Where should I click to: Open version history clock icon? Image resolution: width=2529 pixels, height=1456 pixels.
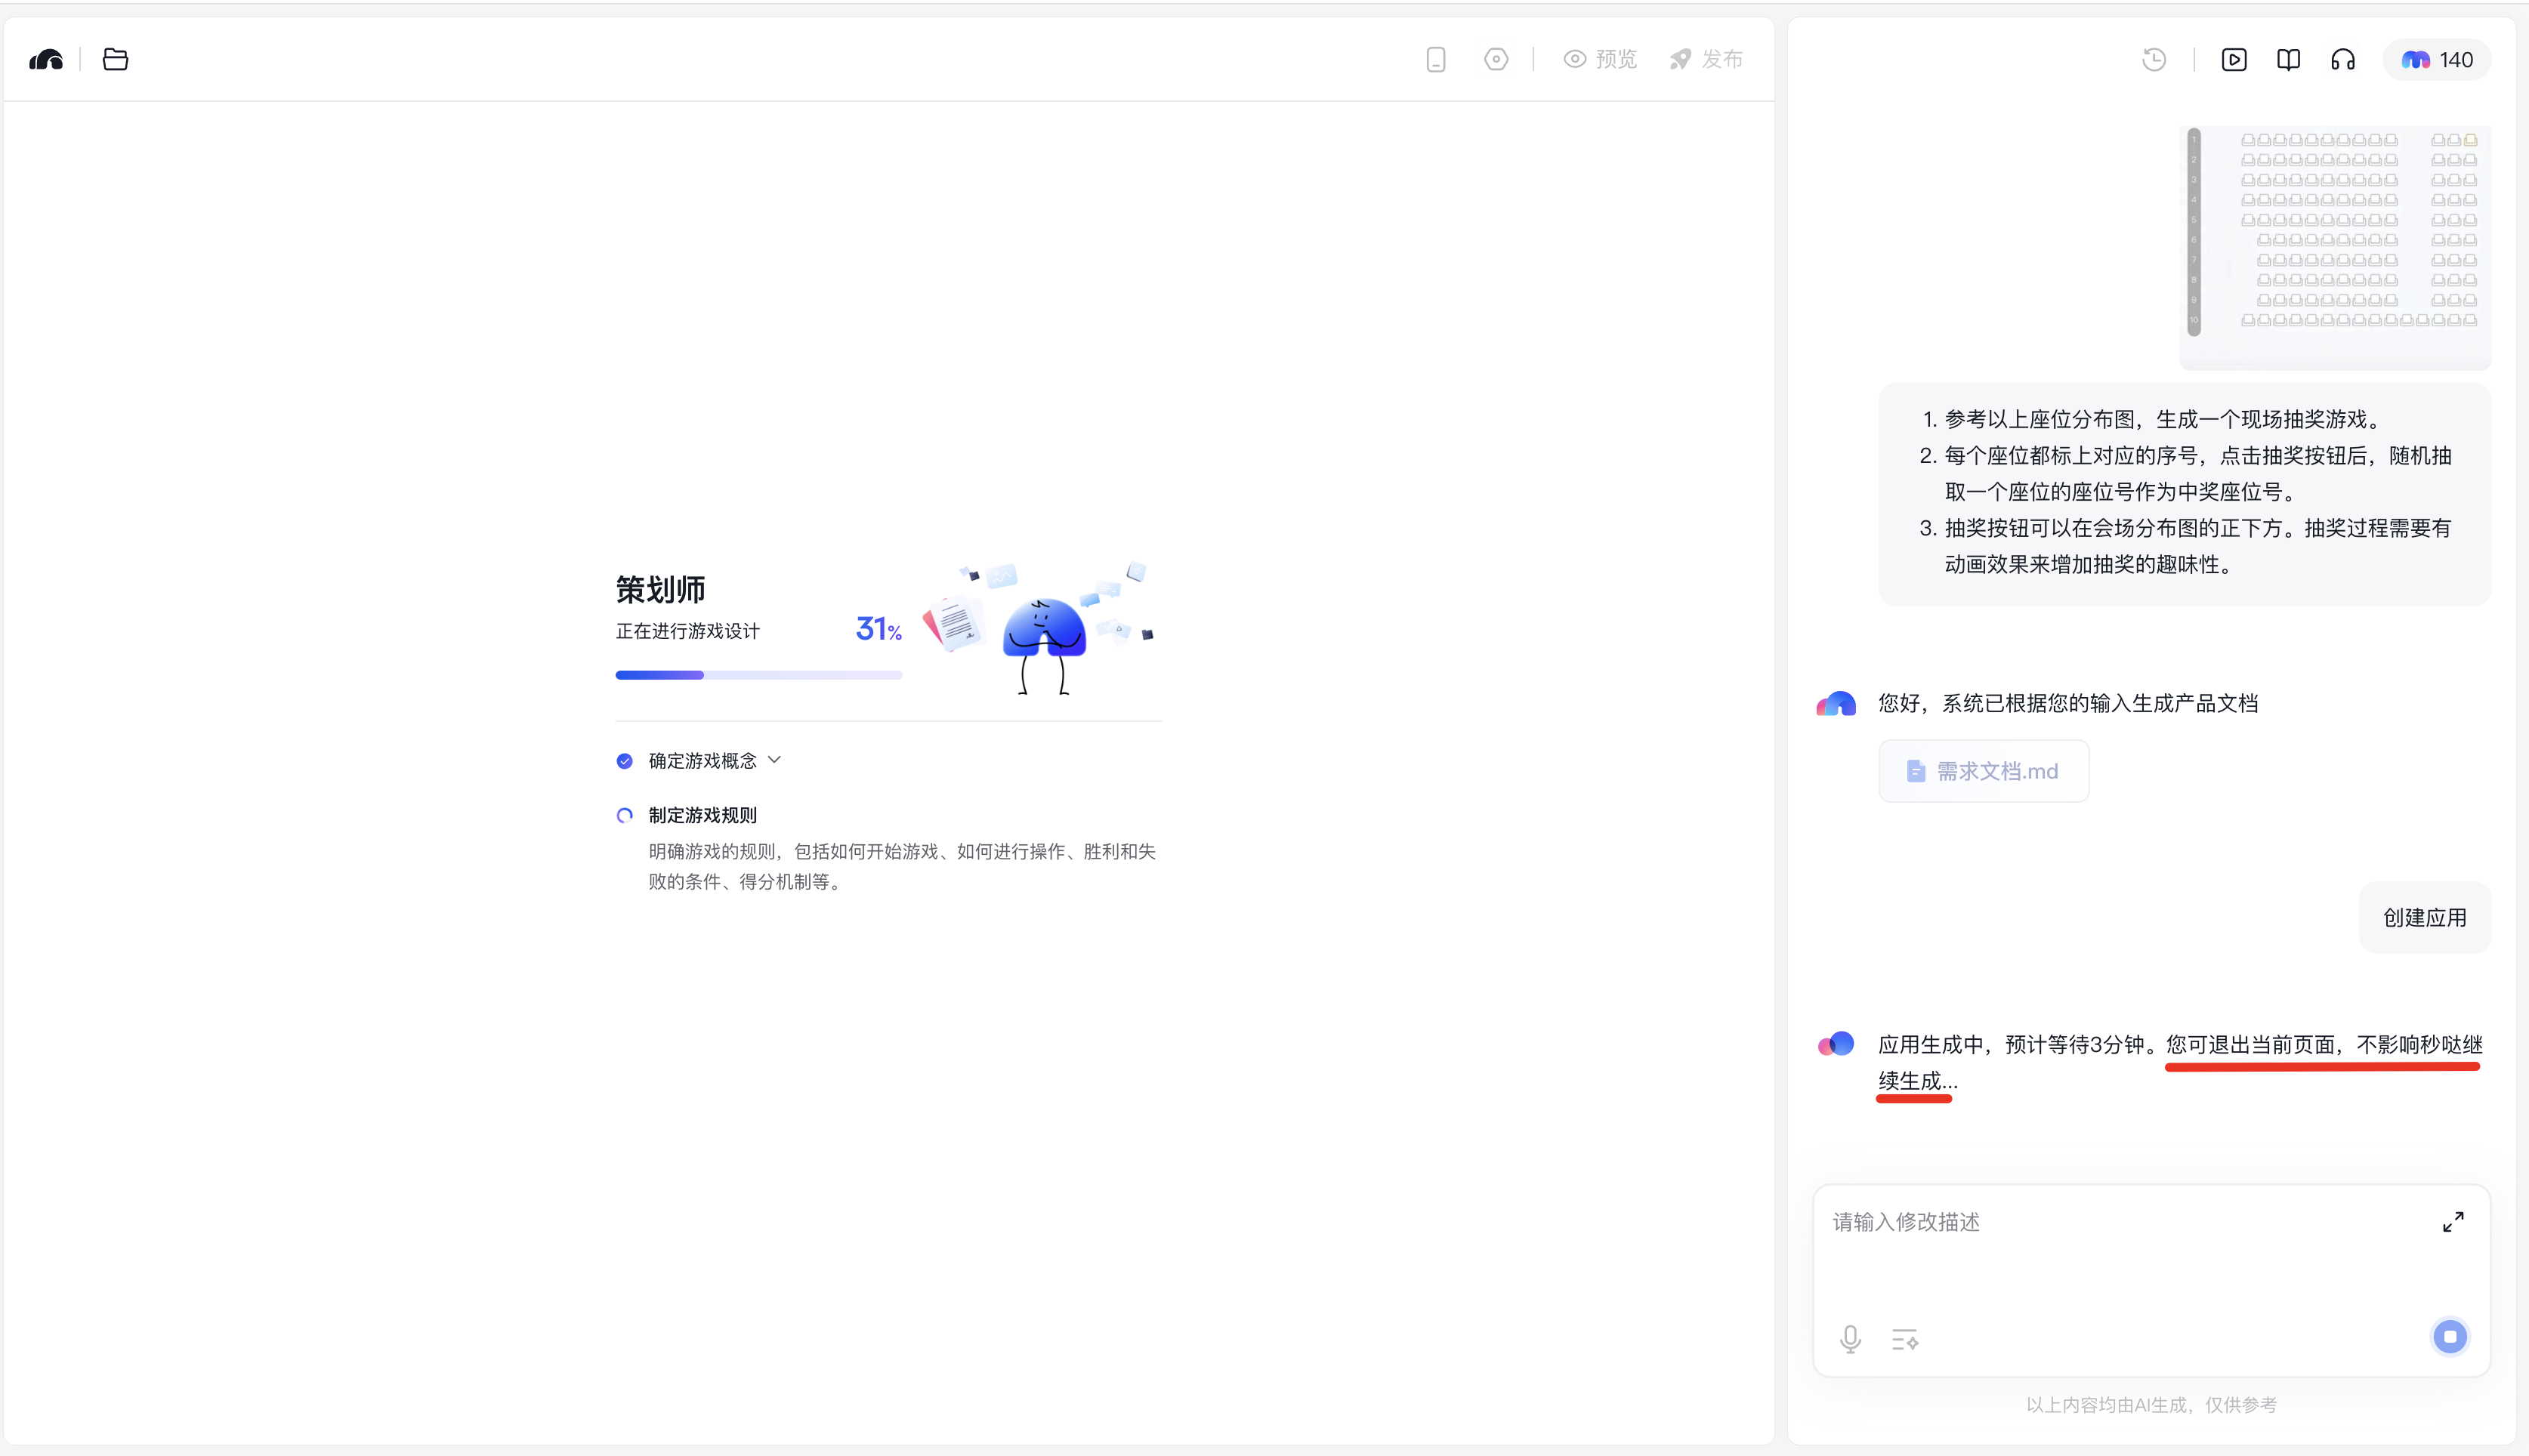pyautogui.click(x=2154, y=60)
